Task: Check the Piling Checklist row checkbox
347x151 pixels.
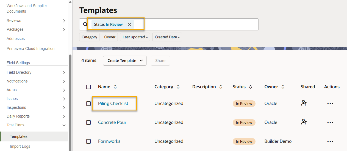Action: pyautogui.click(x=88, y=104)
